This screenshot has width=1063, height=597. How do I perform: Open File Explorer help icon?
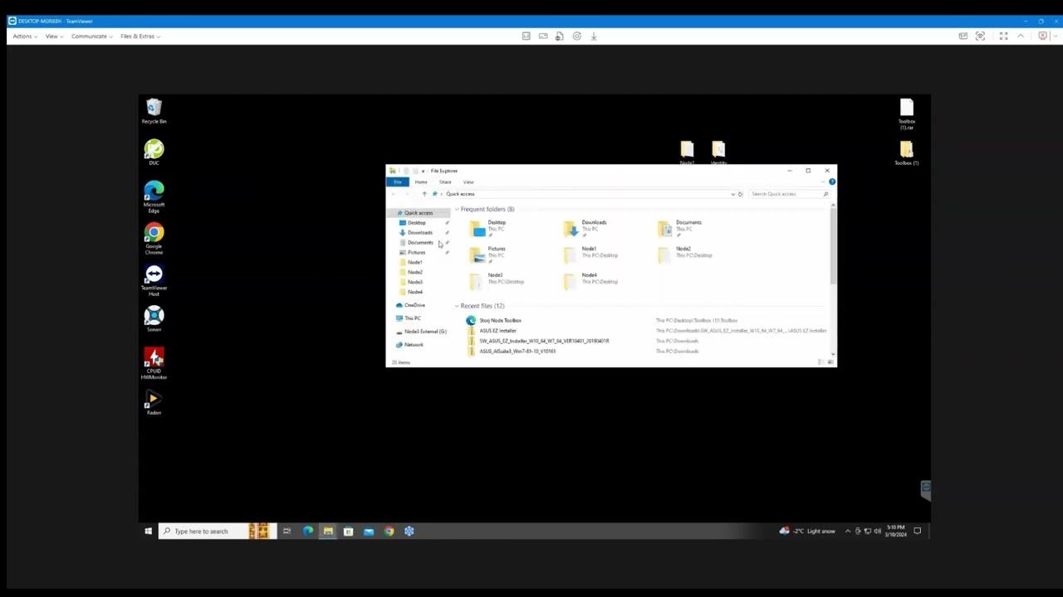tap(831, 182)
